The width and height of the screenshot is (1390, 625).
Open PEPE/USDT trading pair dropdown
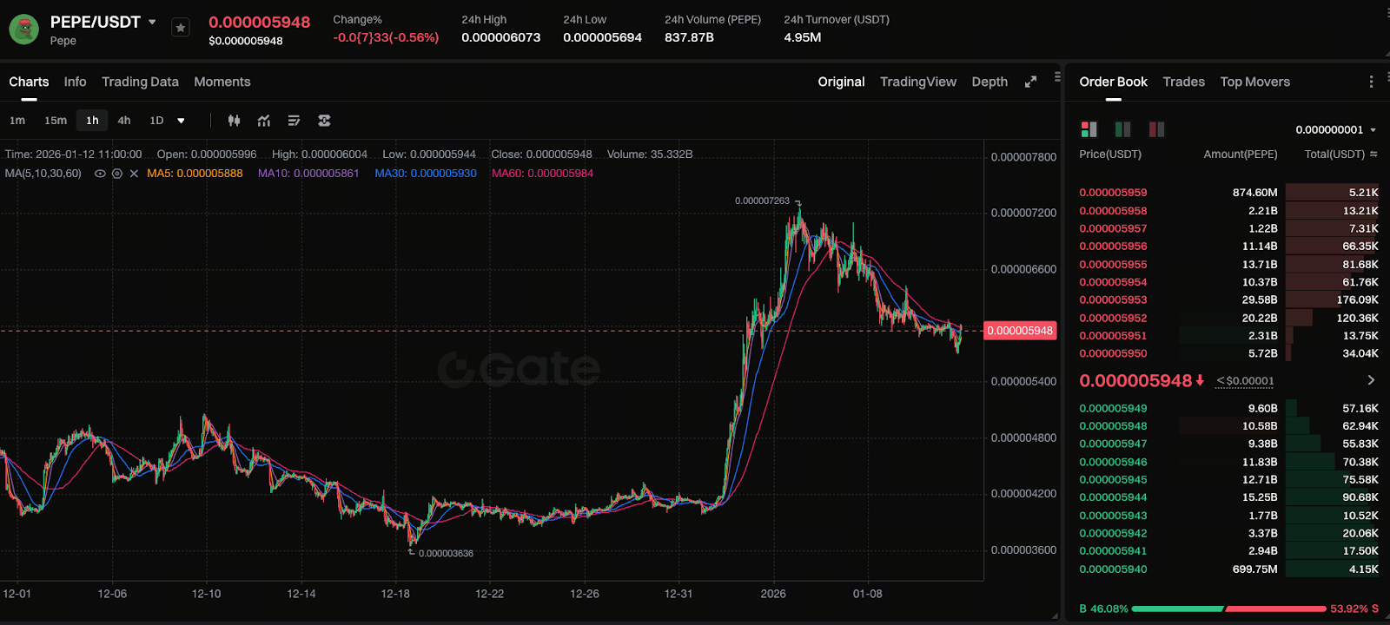pyautogui.click(x=152, y=22)
